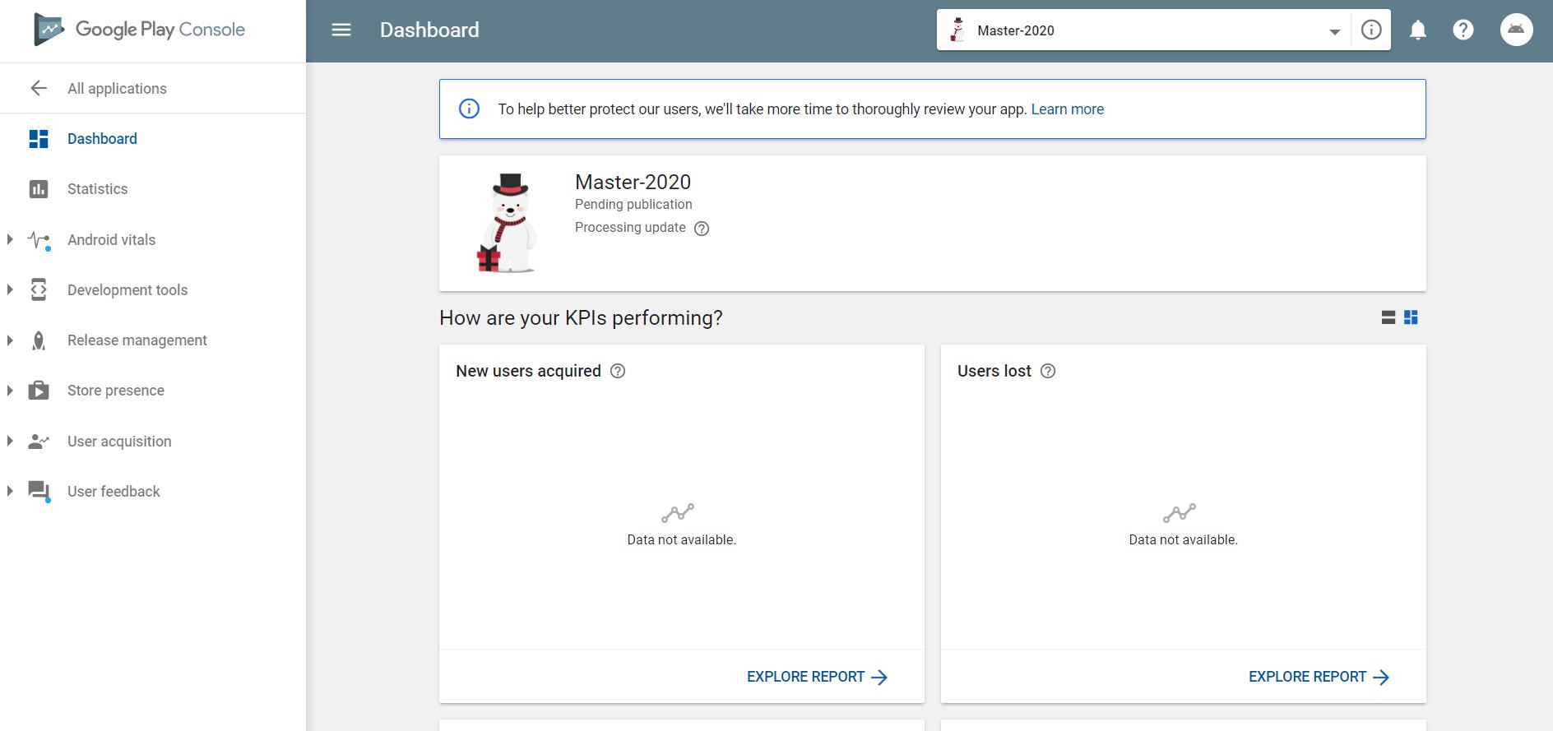Click the Learn more link
This screenshot has width=1553, height=731.
pos(1067,109)
